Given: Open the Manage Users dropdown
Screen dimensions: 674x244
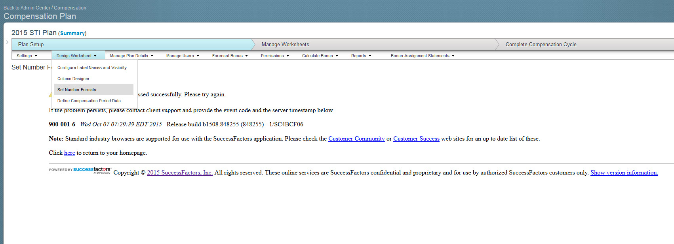Looking at the screenshot, I should coord(183,56).
